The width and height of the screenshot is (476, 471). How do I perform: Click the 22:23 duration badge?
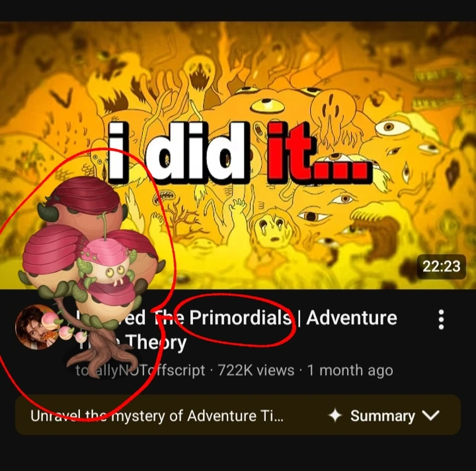pyautogui.click(x=441, y=267)
